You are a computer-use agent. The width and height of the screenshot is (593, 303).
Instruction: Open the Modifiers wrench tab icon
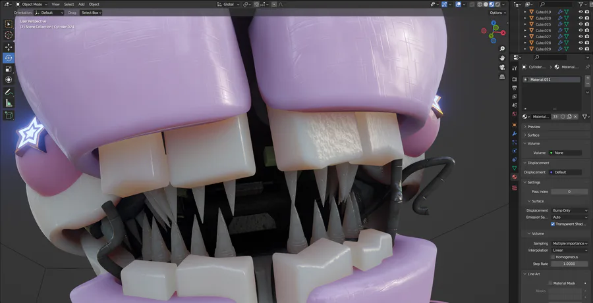click(515, 133)
